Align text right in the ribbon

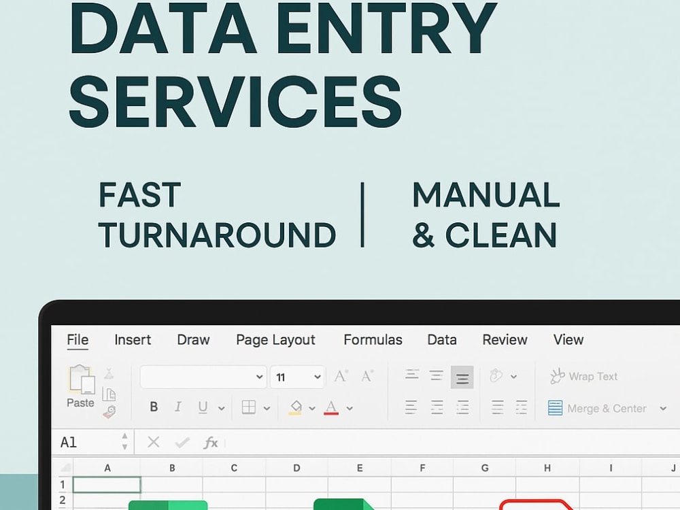point(462,407)
